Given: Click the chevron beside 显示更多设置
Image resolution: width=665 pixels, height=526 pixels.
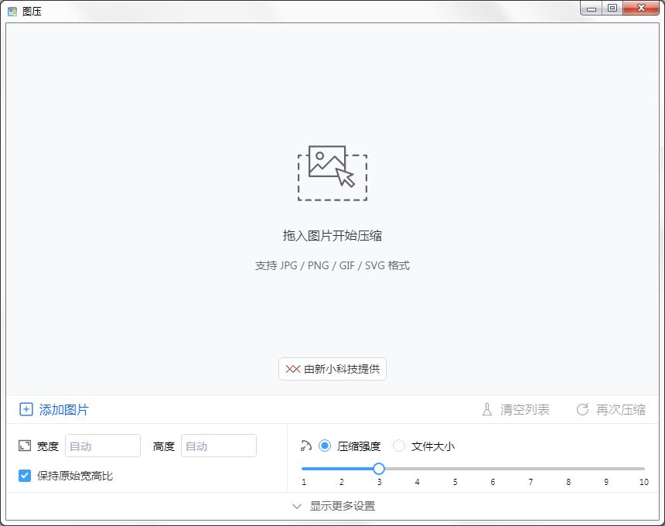Looking at the screenshot, I should (x=297, y=505).
